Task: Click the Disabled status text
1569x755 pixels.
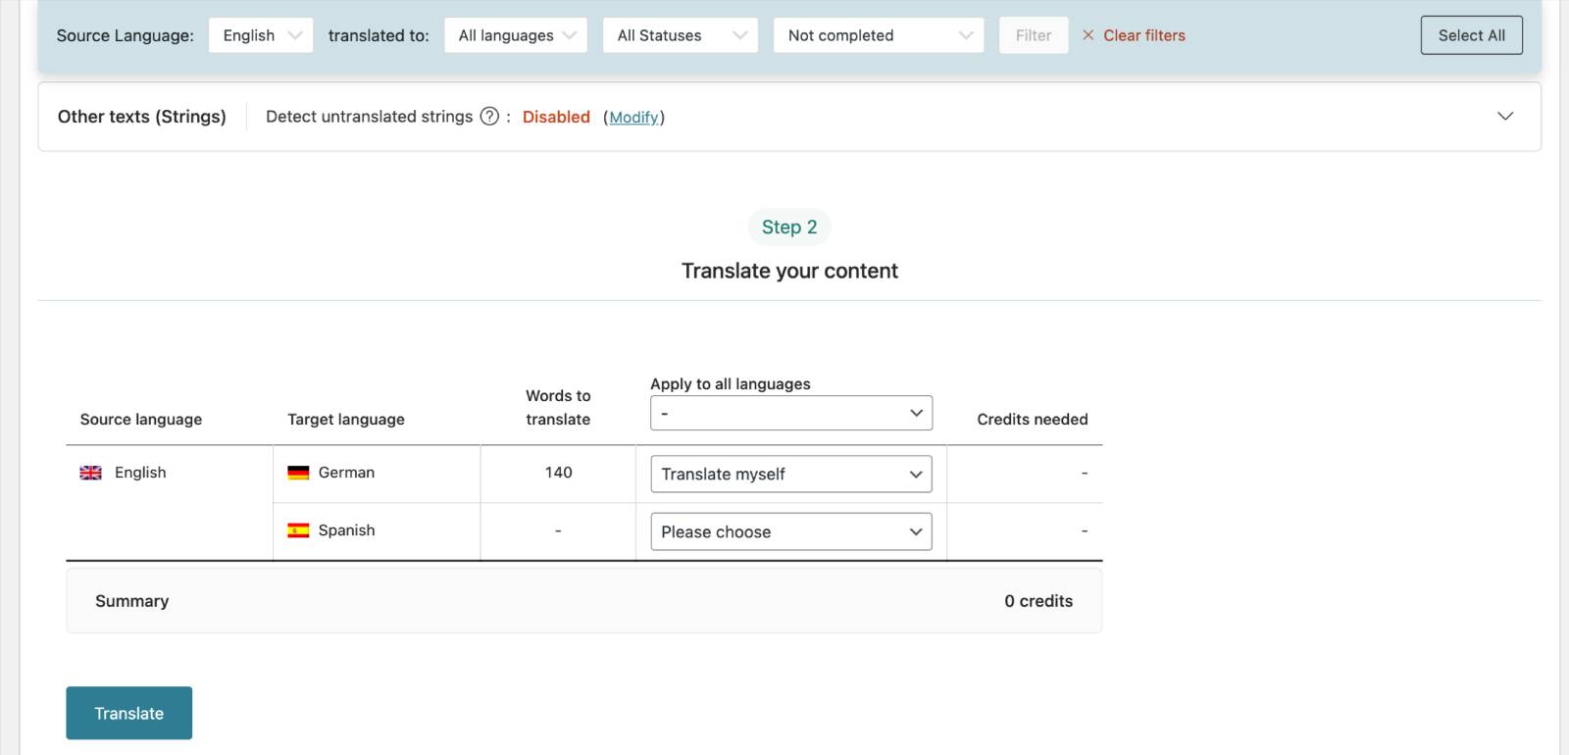Action: click(556, 117)
